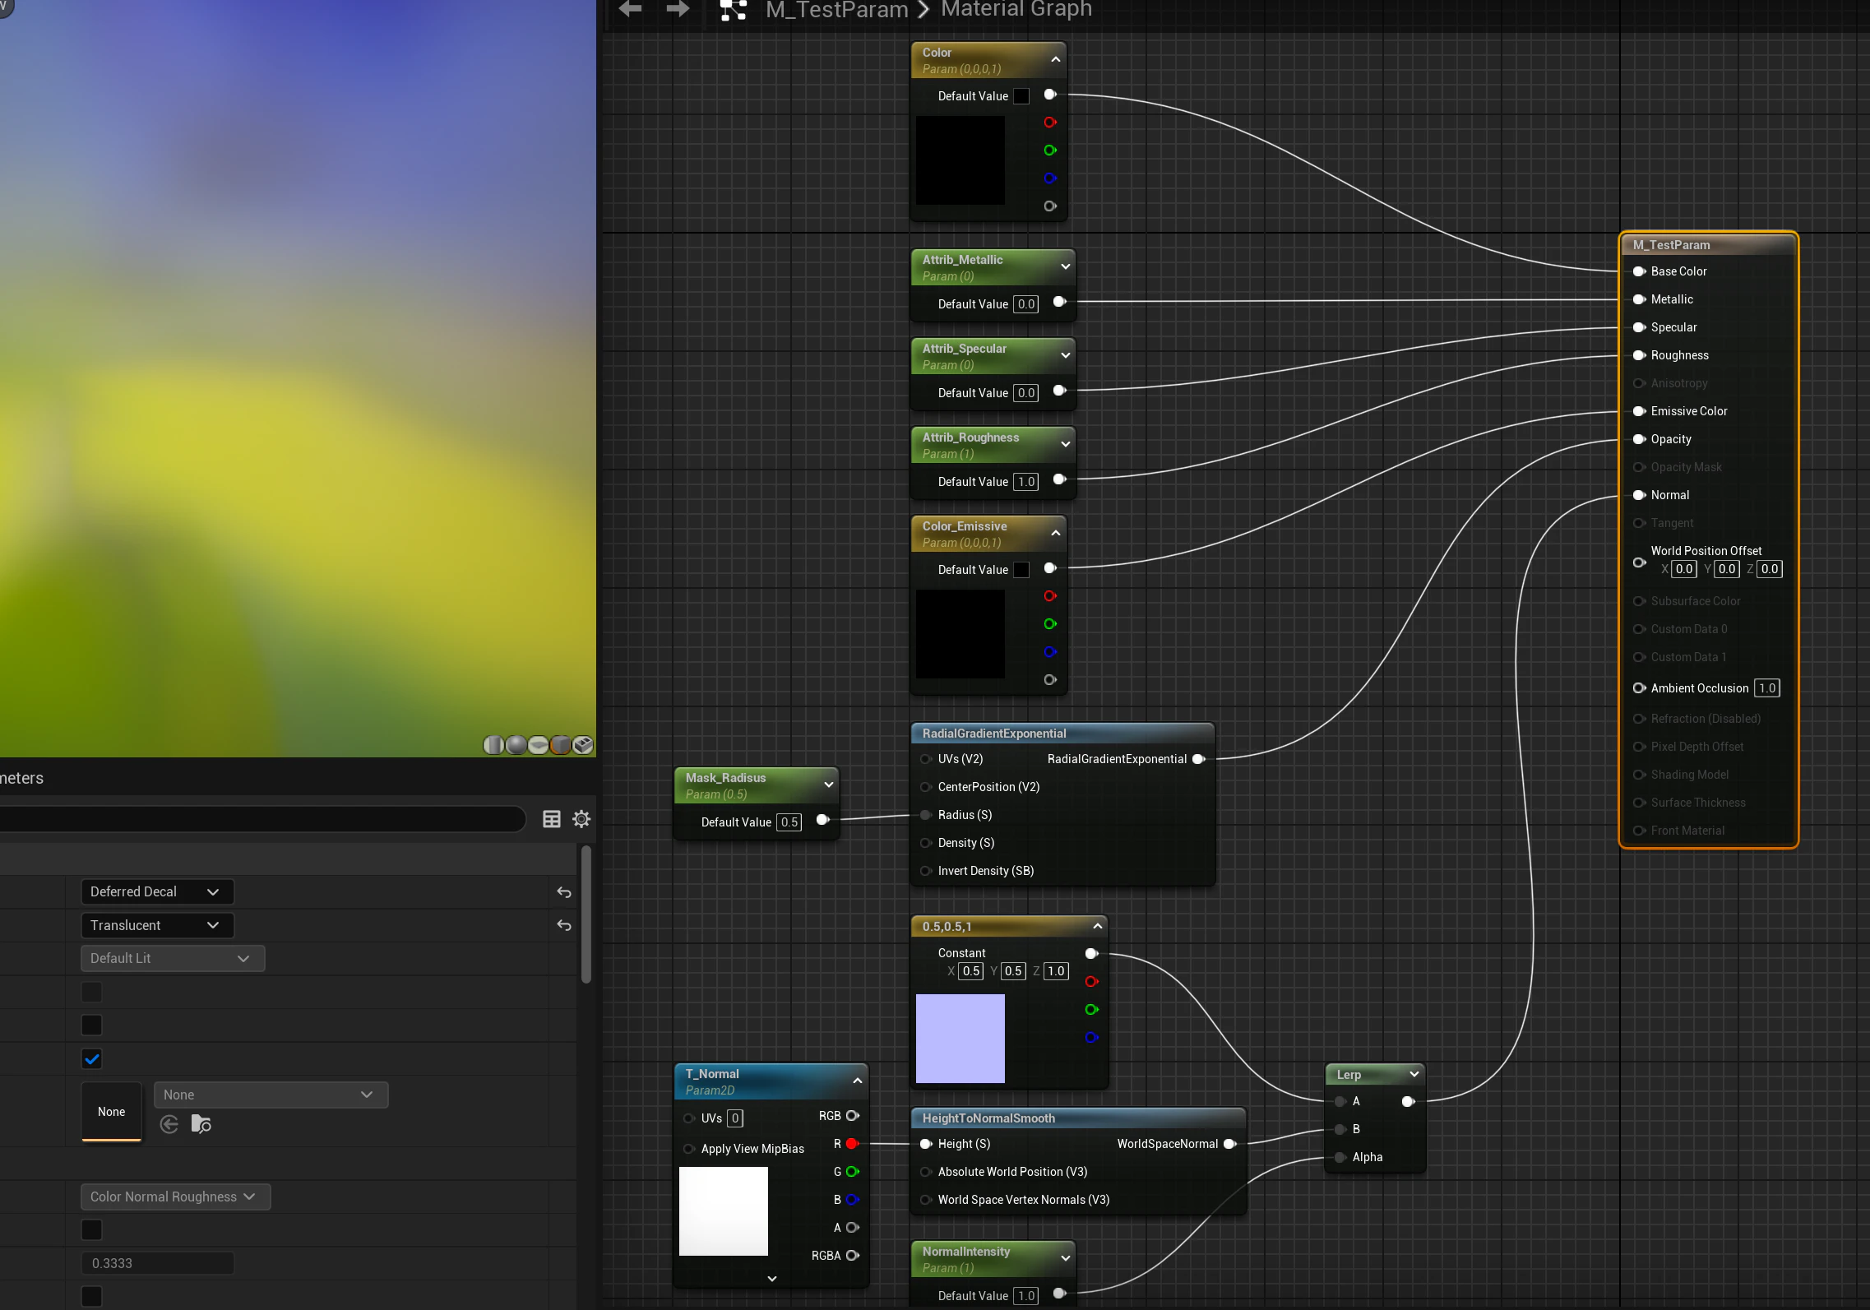Browse to asset in Content Browser icon
Screen dimensions: 1870x1310
[201, 1124]
